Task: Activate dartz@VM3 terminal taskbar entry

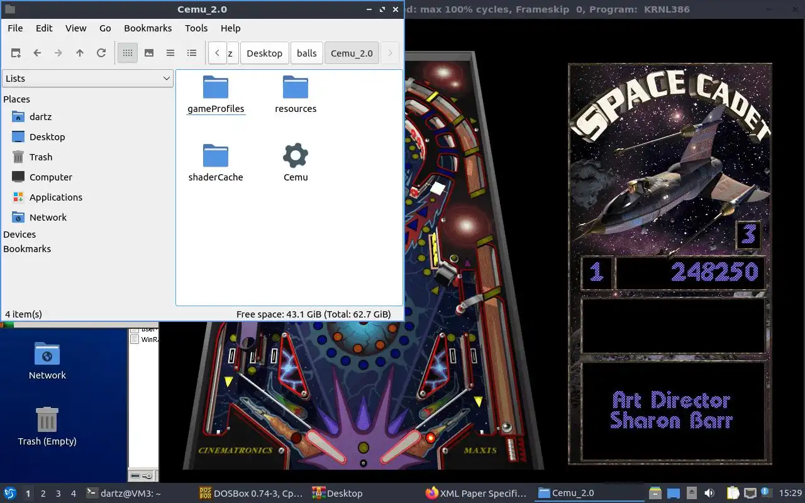Action: (x=138, y=494)
